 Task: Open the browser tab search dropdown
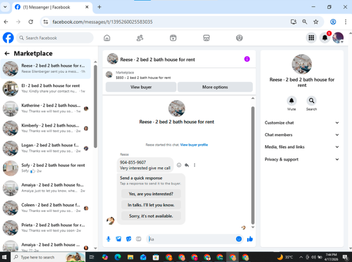pos(5,7)
